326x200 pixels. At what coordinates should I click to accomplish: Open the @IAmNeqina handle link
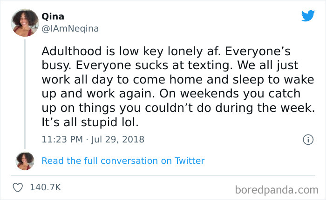point(70,28)
